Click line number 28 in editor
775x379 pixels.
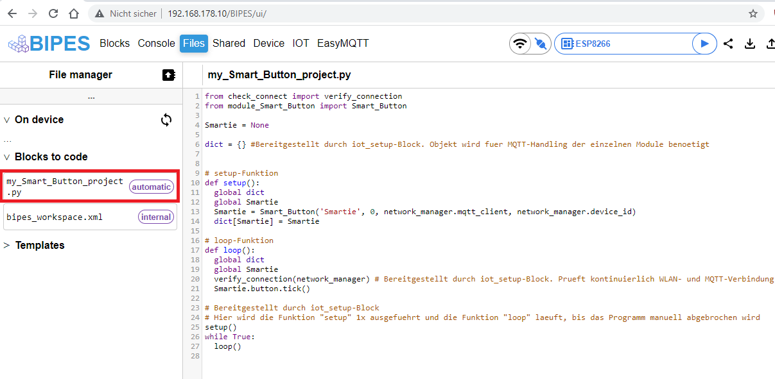(x=195, y=356)
